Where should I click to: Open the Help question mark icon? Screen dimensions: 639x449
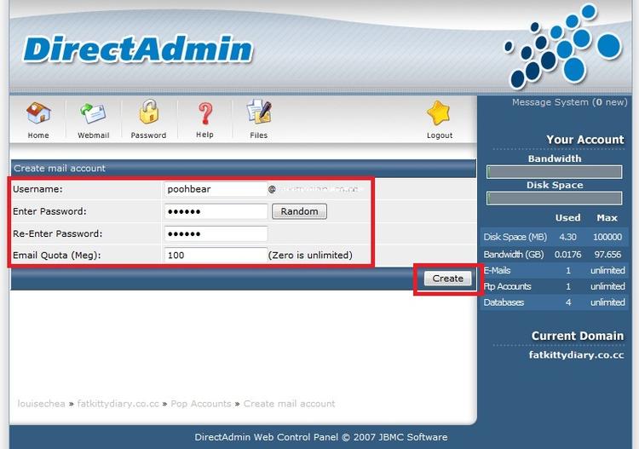(205, 112)
